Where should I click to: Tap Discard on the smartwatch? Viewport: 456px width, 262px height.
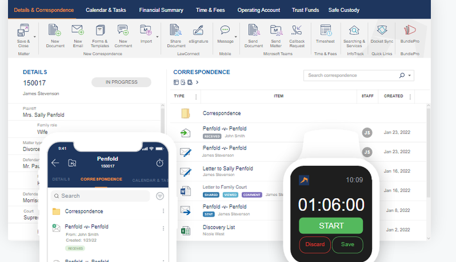315,244
